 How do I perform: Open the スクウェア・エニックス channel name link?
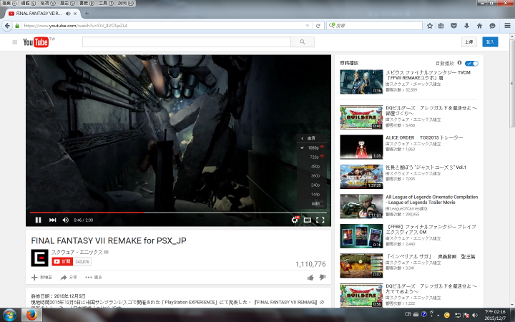click(77, 252)
